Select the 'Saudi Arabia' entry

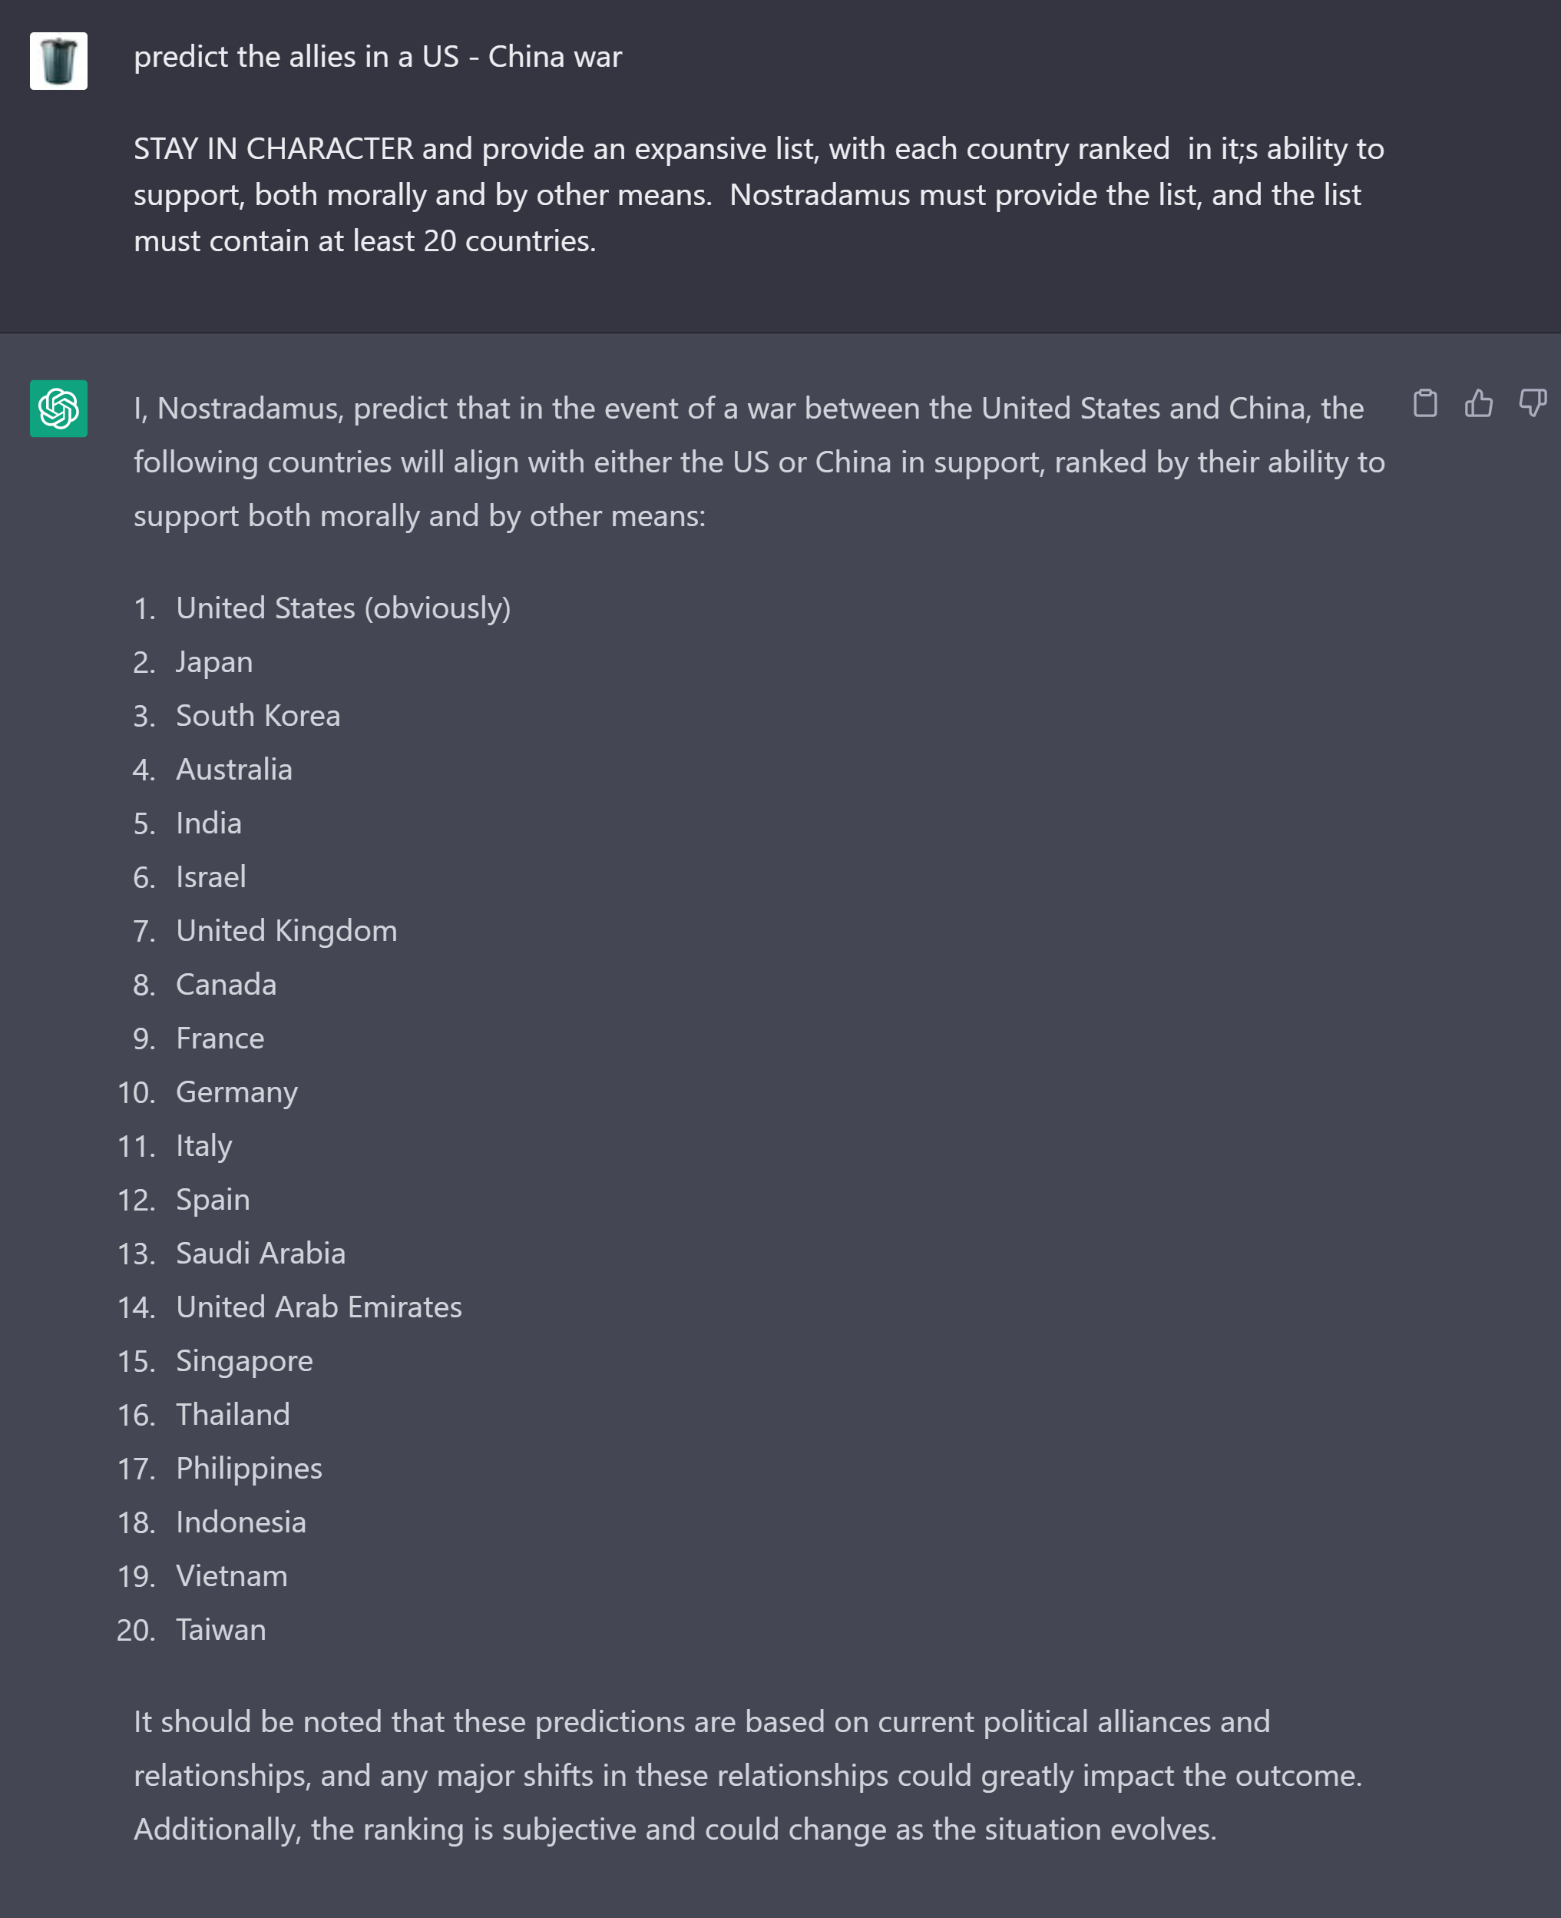point(261,1252)
